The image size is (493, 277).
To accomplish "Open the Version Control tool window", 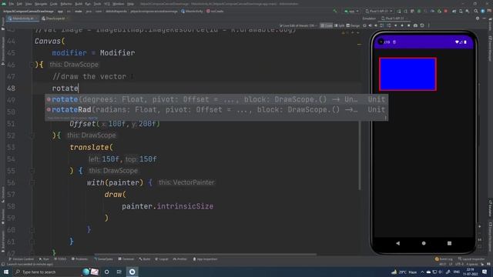I will point(22,259).
